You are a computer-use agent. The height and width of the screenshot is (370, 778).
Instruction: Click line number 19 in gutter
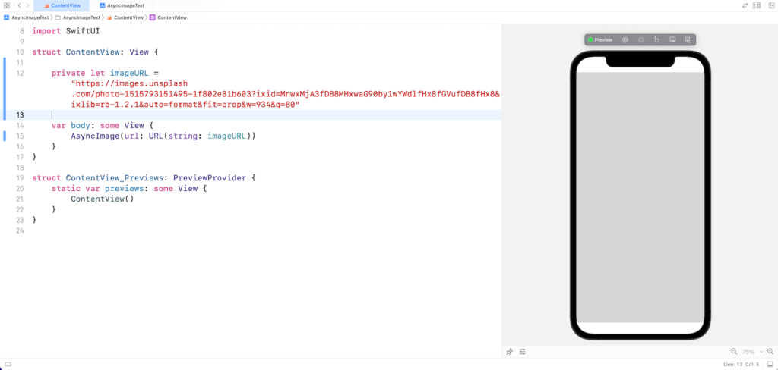click(x=20, y=178)
